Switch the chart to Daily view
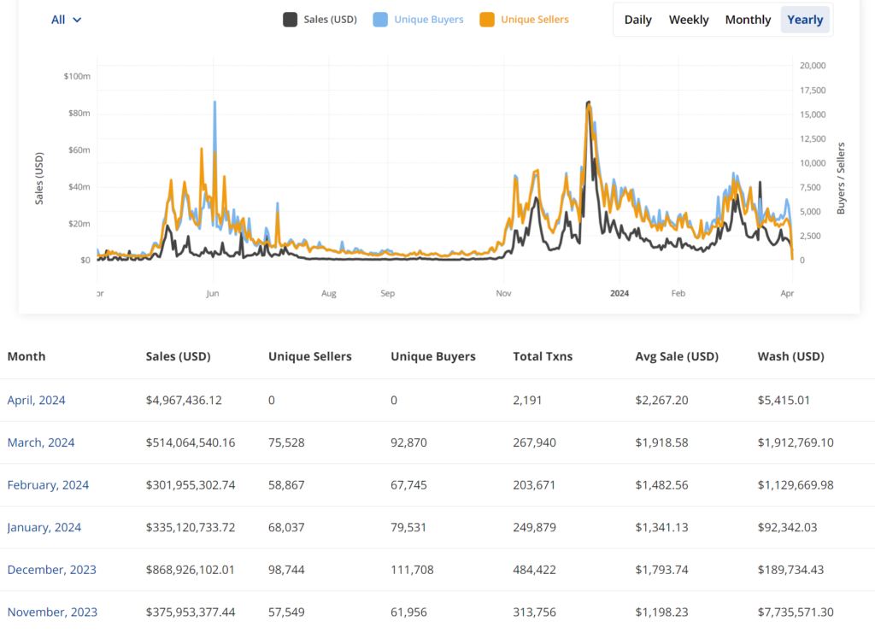The image size is (875, 633). 637,20
